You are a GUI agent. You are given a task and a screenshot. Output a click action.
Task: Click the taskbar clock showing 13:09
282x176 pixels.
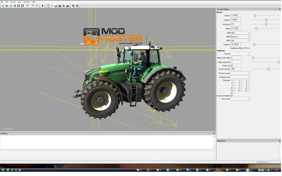(x=276, y=170)
